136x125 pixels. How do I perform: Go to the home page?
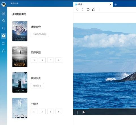point(93,9)
